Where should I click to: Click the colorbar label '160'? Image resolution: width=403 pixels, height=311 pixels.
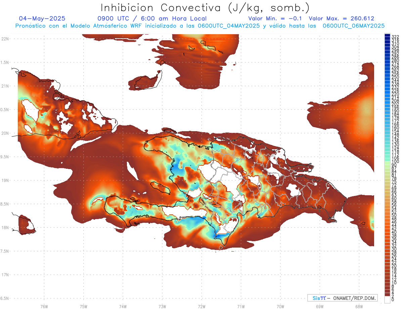click(395, 128)
